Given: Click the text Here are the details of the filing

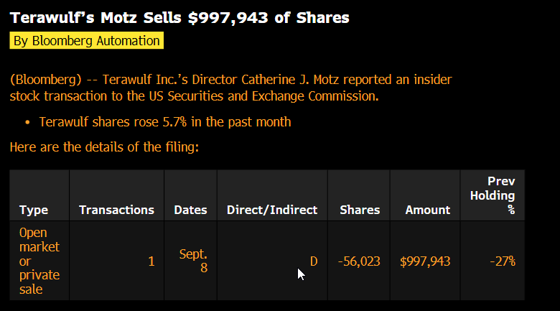Looking at the screenshot, I should pos(104,147).
